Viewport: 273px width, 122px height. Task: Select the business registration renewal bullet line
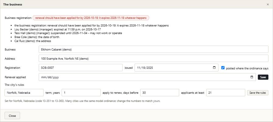[92, 26]
